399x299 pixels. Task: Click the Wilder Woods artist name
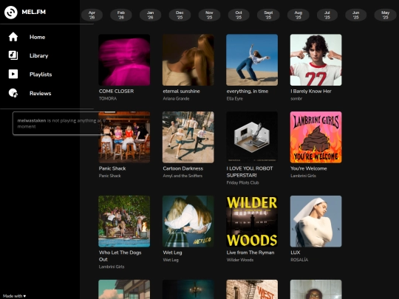coord(240,260)
